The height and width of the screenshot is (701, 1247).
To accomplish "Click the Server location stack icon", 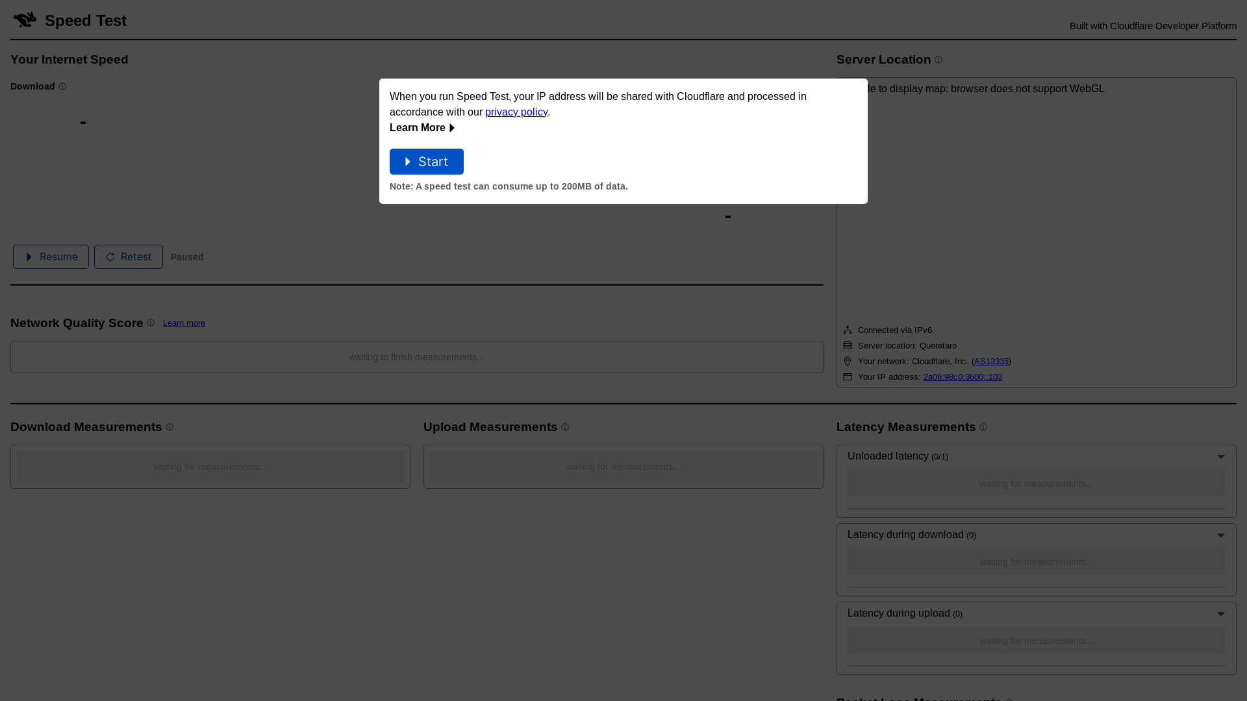I will (848, 345).
